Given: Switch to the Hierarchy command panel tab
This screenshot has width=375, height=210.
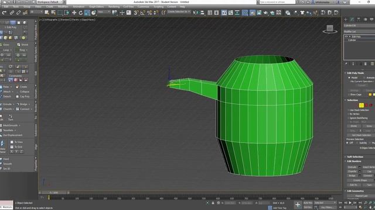Looking at the screenshot, I should click(x=359, y=19).
